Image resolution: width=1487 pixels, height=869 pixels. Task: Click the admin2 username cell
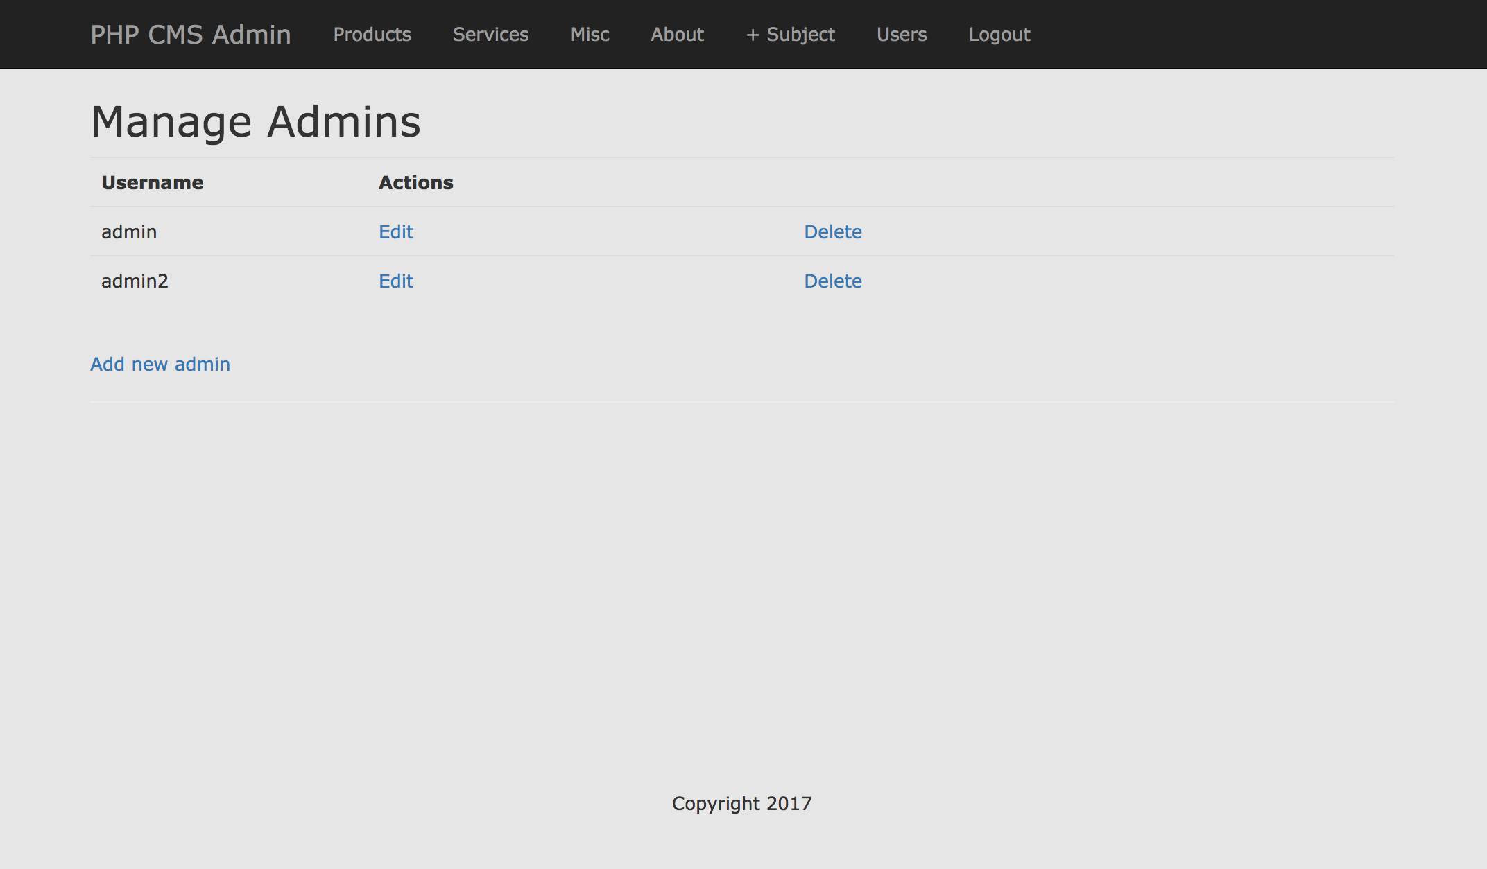pos(135,281)
